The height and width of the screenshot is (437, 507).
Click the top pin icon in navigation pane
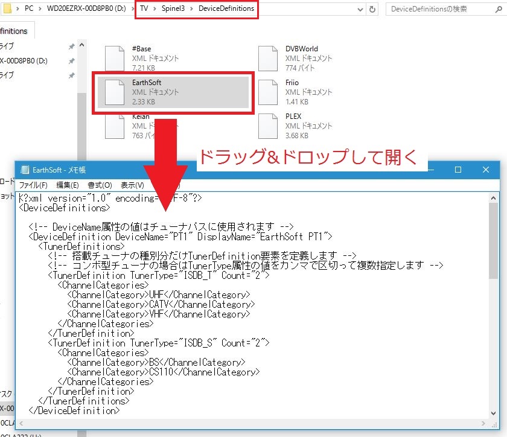coord(71,46)
